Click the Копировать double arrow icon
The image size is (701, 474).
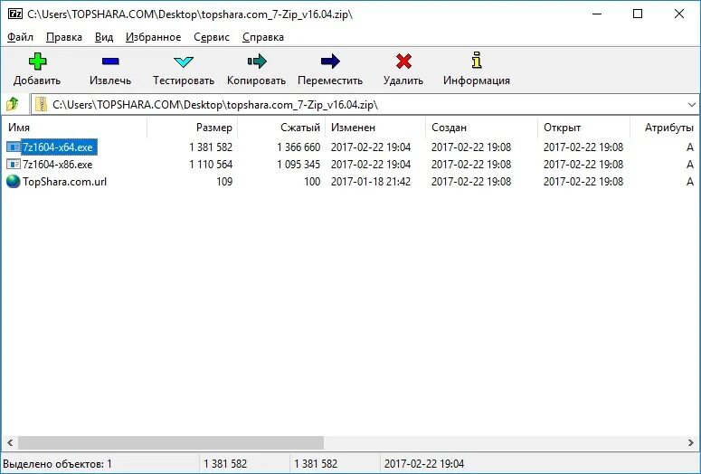pos(257,62)
